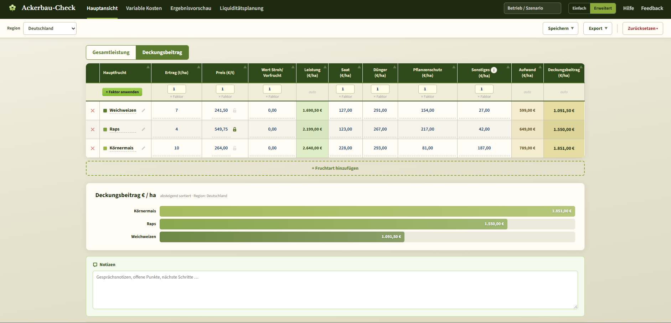671x323 pixels.
Task: Switch to the Gesamtleistung view tab
Action: coord(111,52)
